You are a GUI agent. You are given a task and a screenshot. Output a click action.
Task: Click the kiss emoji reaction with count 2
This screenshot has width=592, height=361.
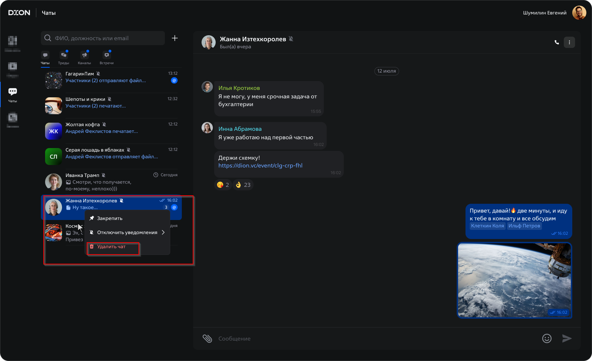click(223, 185)
